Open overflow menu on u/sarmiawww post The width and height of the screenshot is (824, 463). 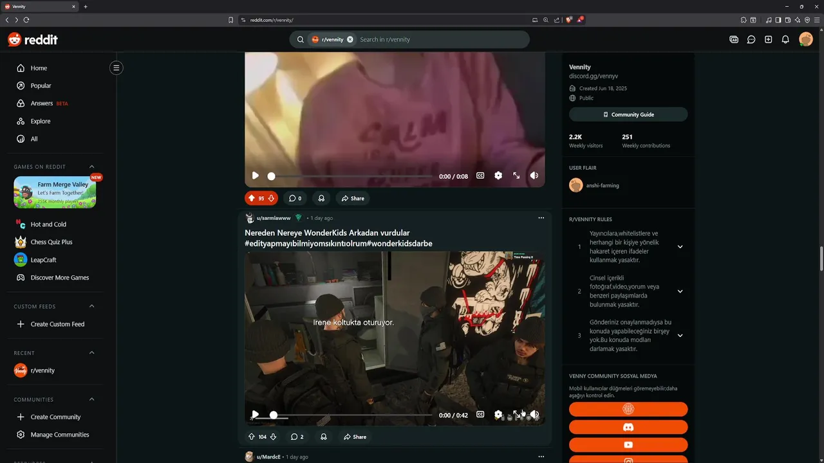click(x=541, y=218)
